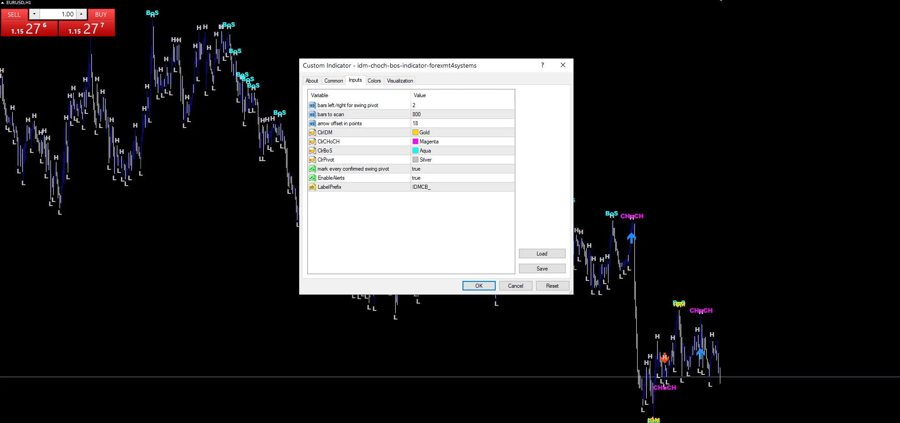Switch to the Common tab
This screenshot has height=423, width=900.
333,81
